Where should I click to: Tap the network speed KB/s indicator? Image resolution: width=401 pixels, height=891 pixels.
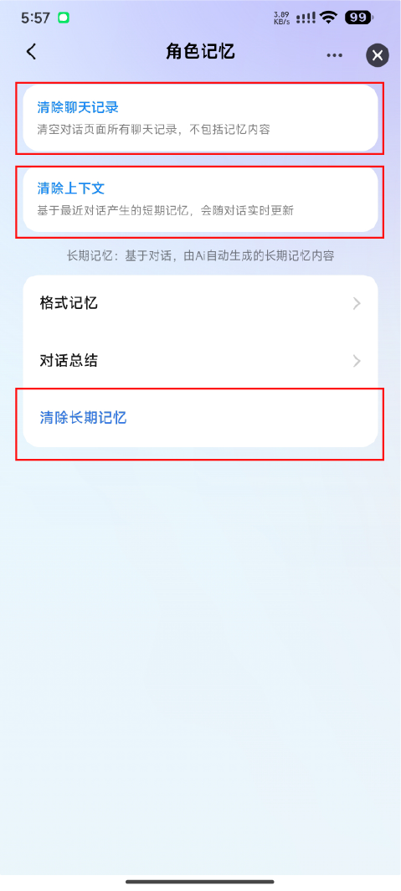click(x=280, y=18)
